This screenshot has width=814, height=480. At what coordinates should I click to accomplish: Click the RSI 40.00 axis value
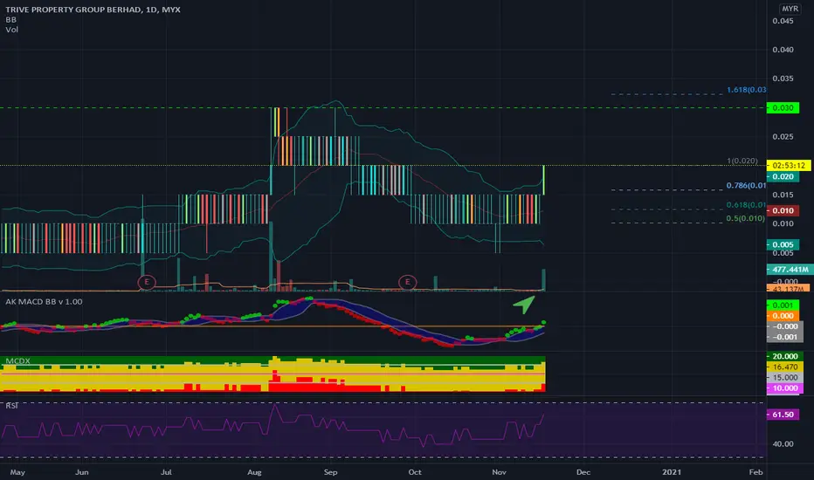(784, 443)
